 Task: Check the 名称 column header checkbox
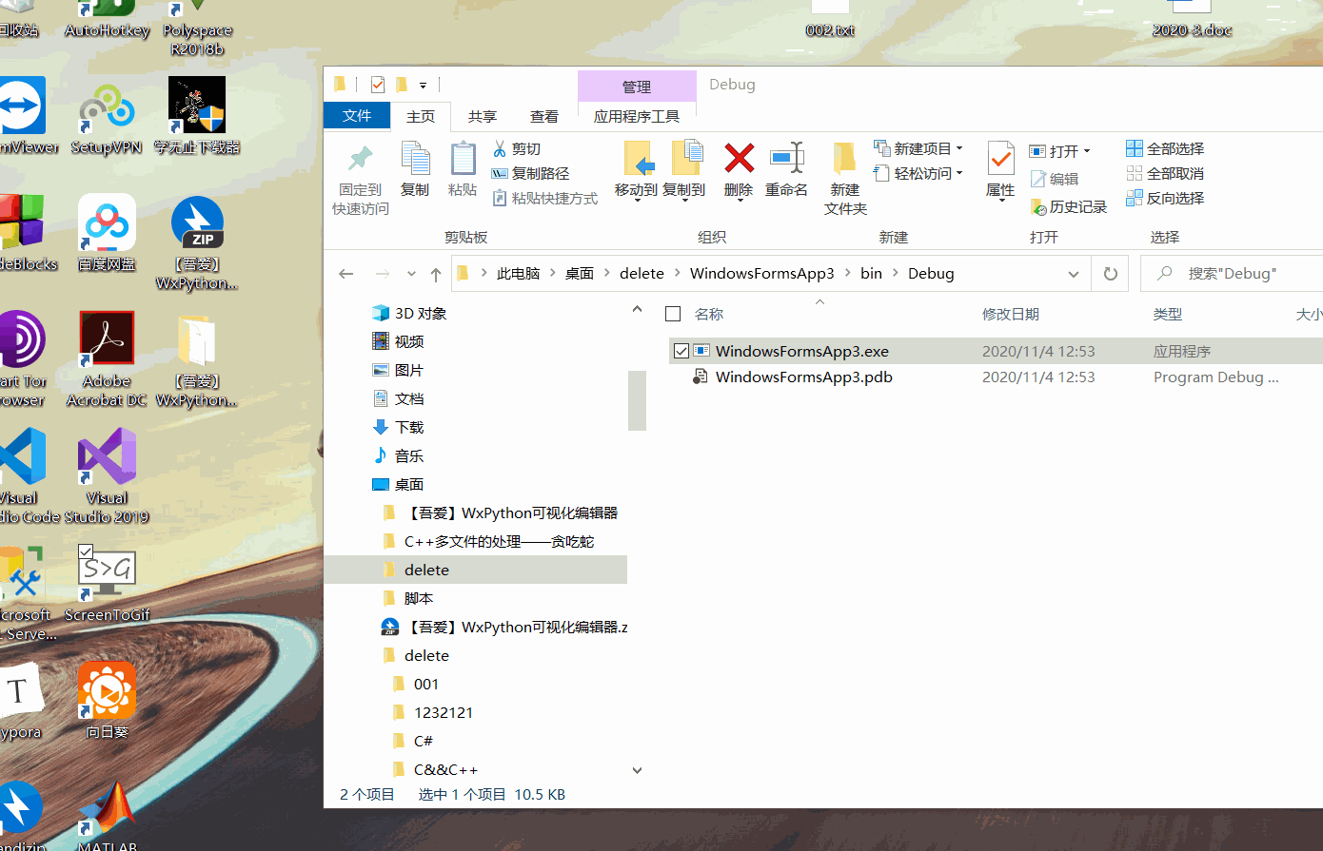(673, 312)
